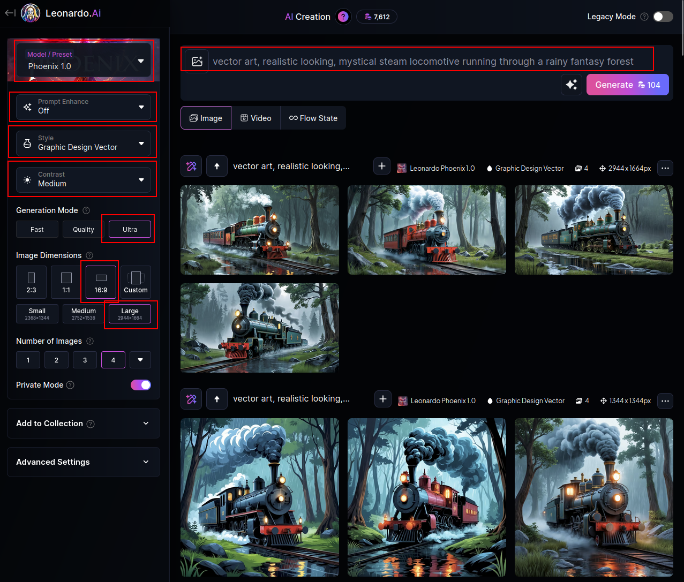684x582 pixels.
Task: Open the Leonardo.Ai avatar logo
Action: (x=31, y=13)
